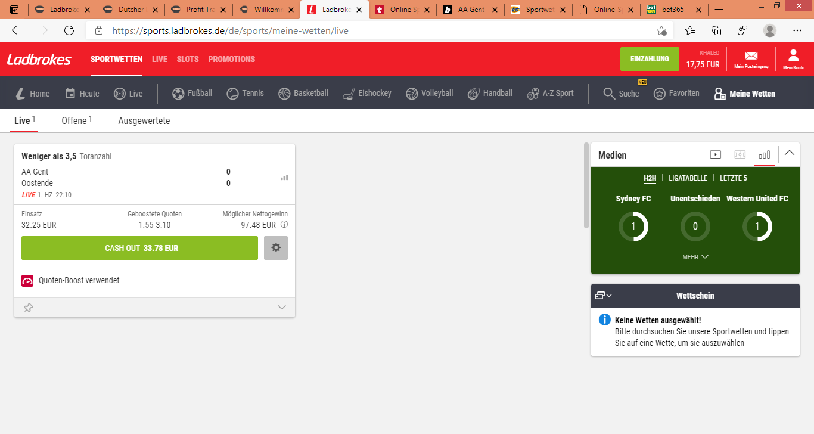Select Basketball sport
814x434 pixels.
point(303,93)
